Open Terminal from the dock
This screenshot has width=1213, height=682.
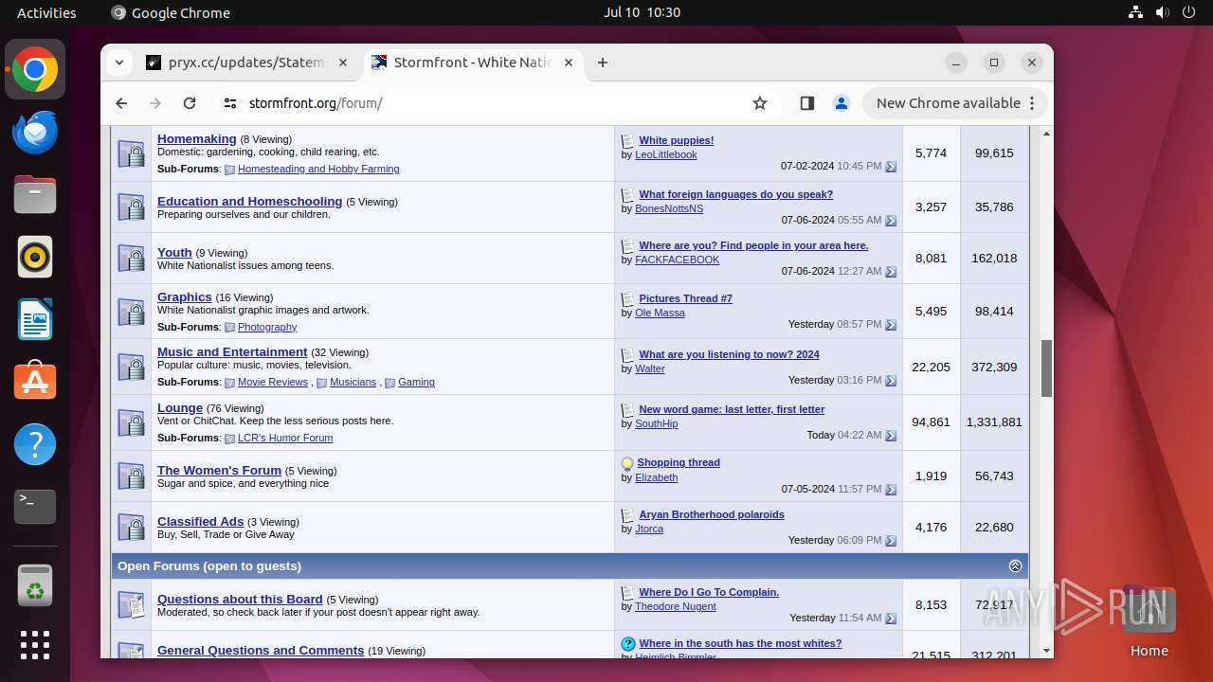pyautogui.click(x=35, y=507)
